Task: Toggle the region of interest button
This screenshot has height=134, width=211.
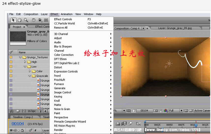Action: [133, 111]
